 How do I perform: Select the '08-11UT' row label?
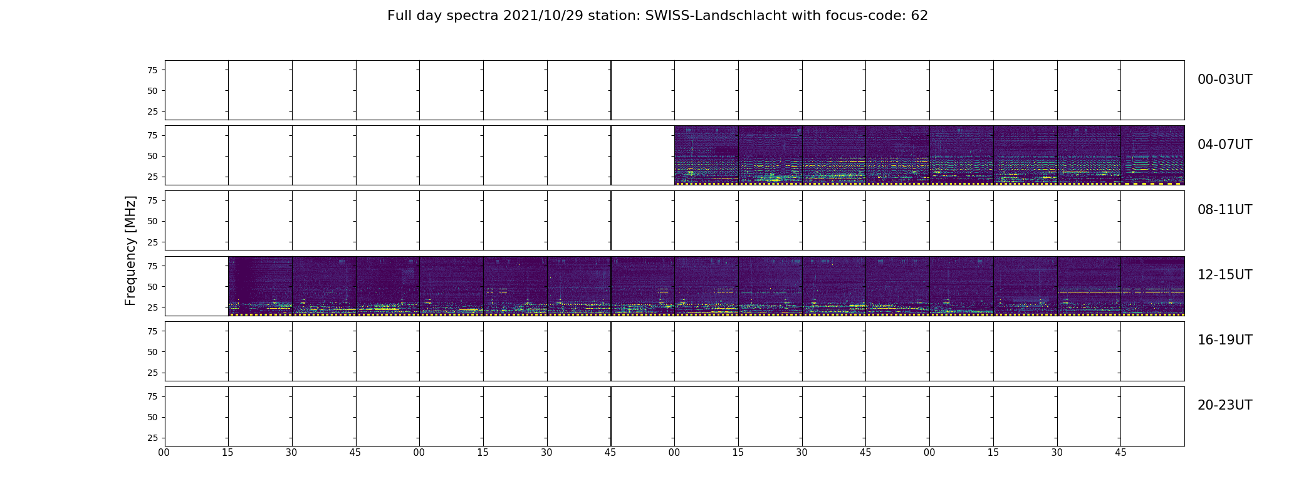tap(1225, 210)
